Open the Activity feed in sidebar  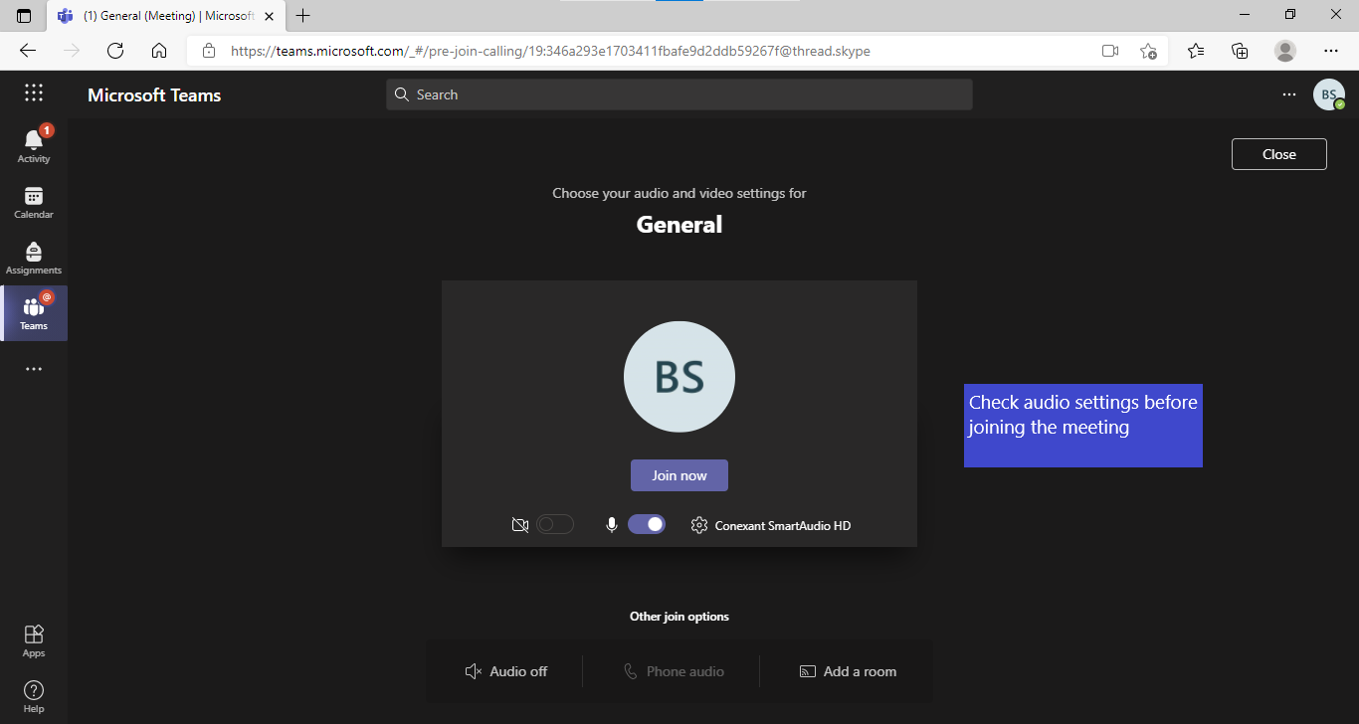34,145
